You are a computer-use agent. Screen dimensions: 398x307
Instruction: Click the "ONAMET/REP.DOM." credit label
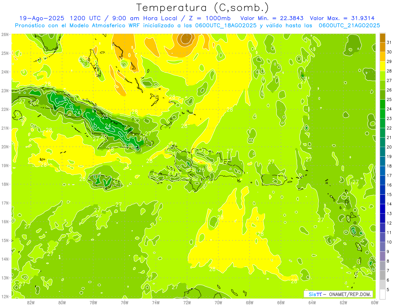coord(350,294)
